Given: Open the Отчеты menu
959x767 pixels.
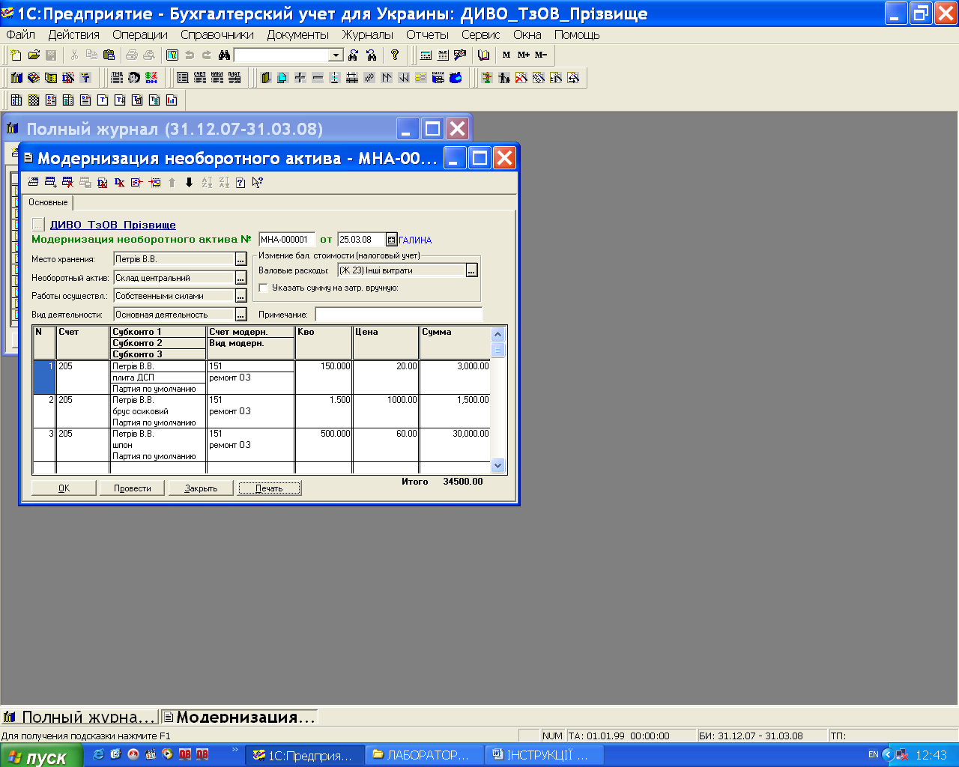Looking at the screenshot, I should click(427, 34).
